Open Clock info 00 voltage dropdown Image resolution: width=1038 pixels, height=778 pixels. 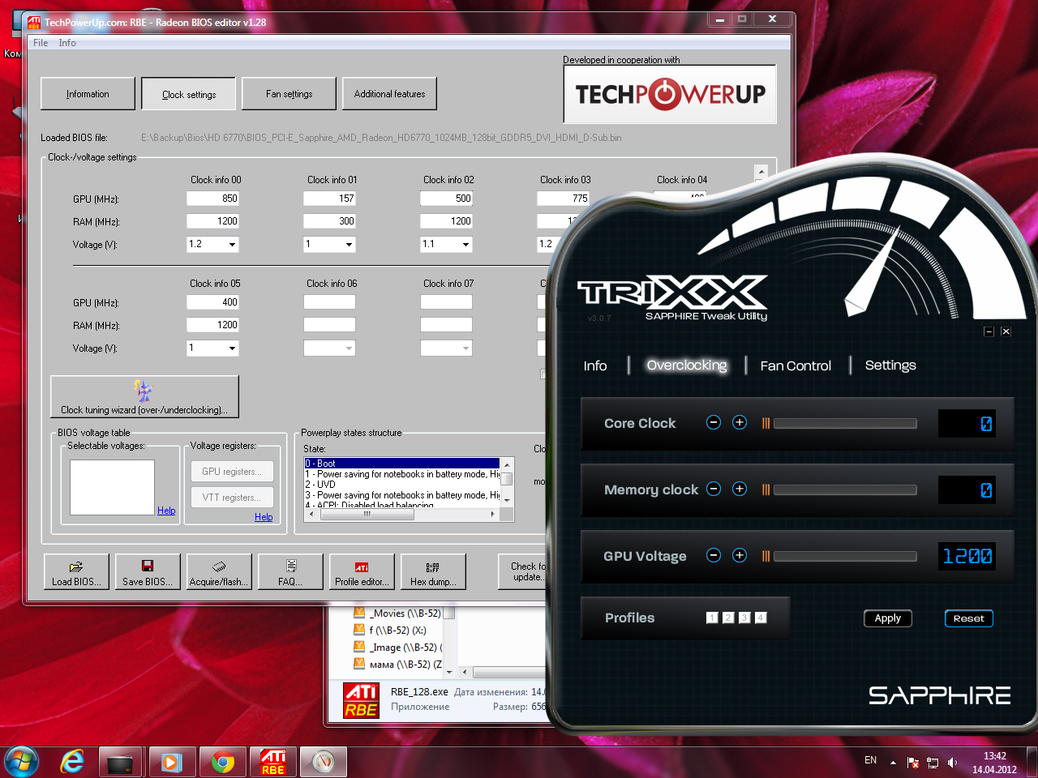(x=232, y=244)
